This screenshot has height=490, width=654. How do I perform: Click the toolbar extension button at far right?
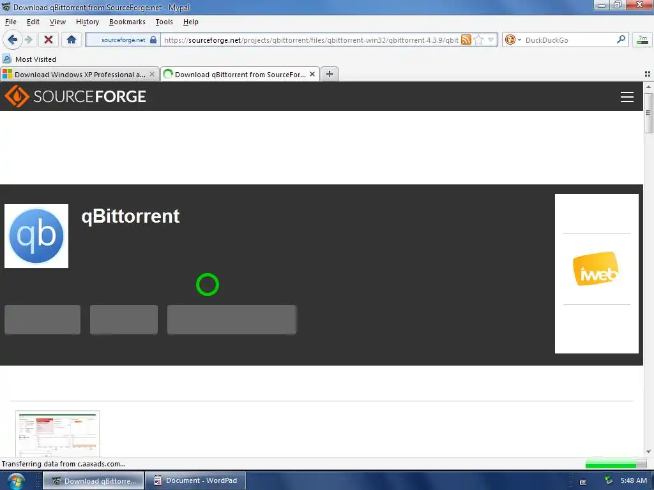643,40
